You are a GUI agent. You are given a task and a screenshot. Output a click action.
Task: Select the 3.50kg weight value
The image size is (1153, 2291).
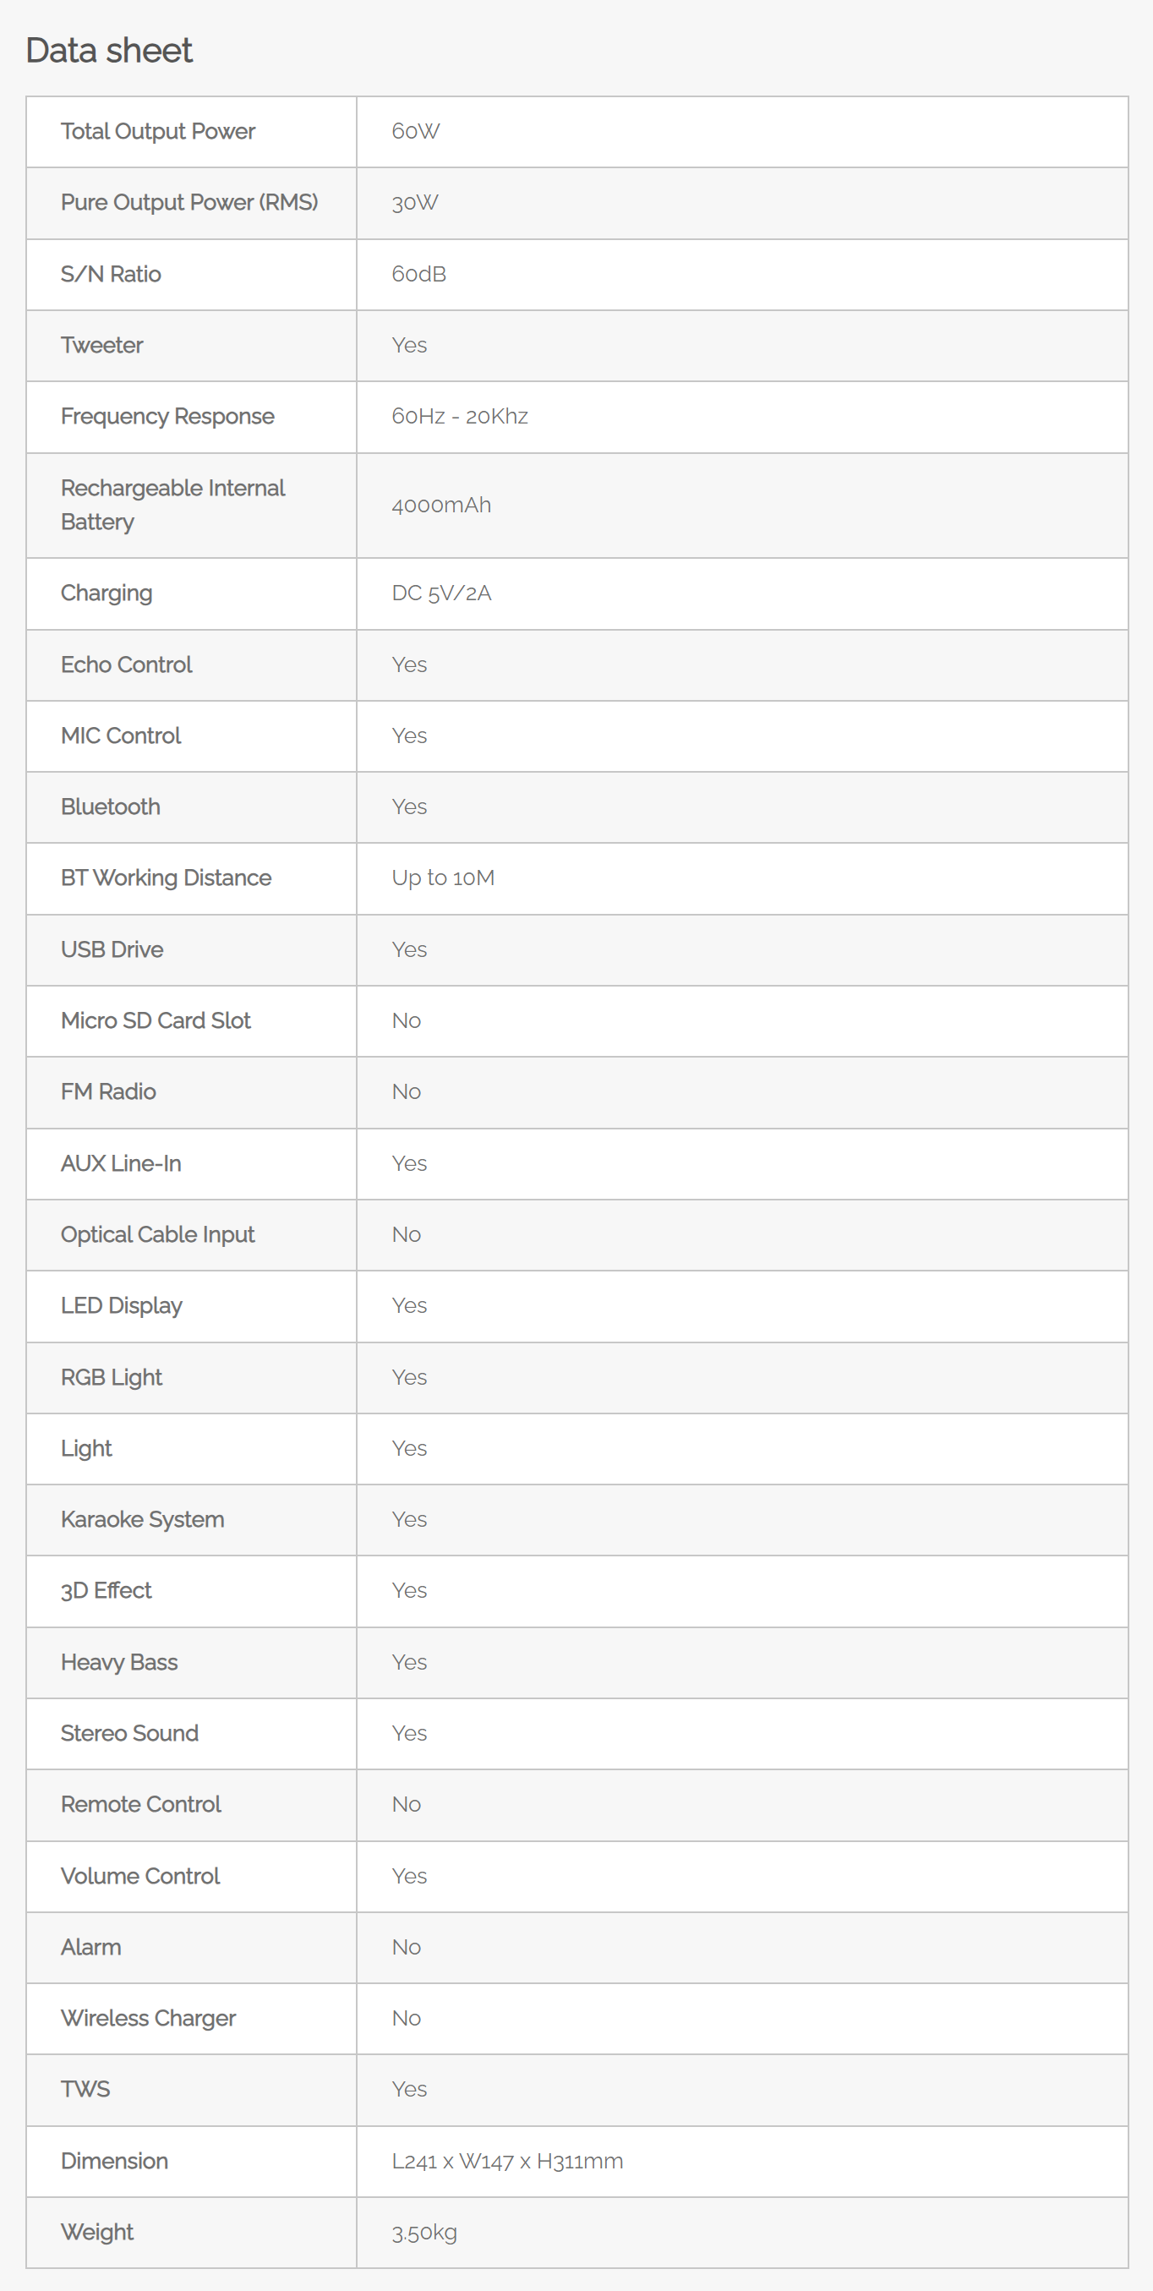tap(424, 2233)
